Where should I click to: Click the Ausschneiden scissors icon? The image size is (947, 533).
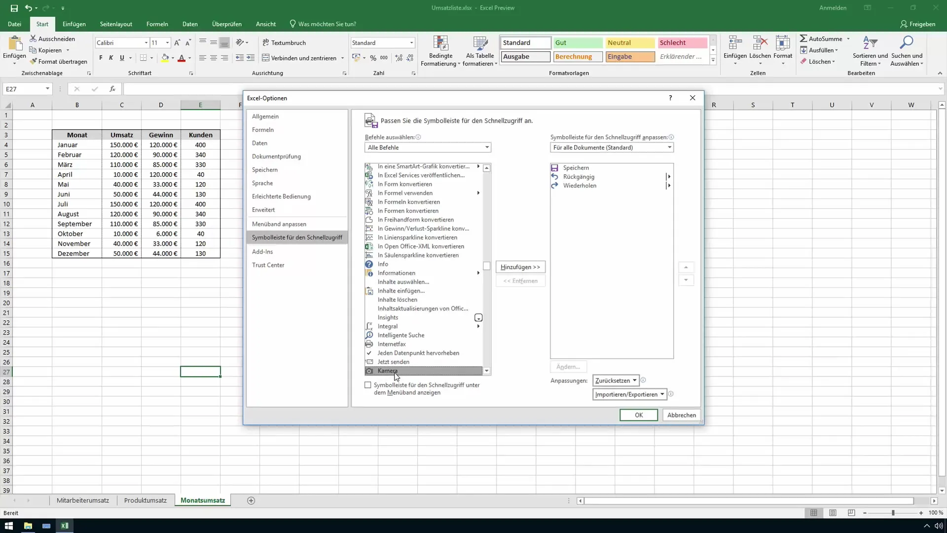(x=33, y=38)
